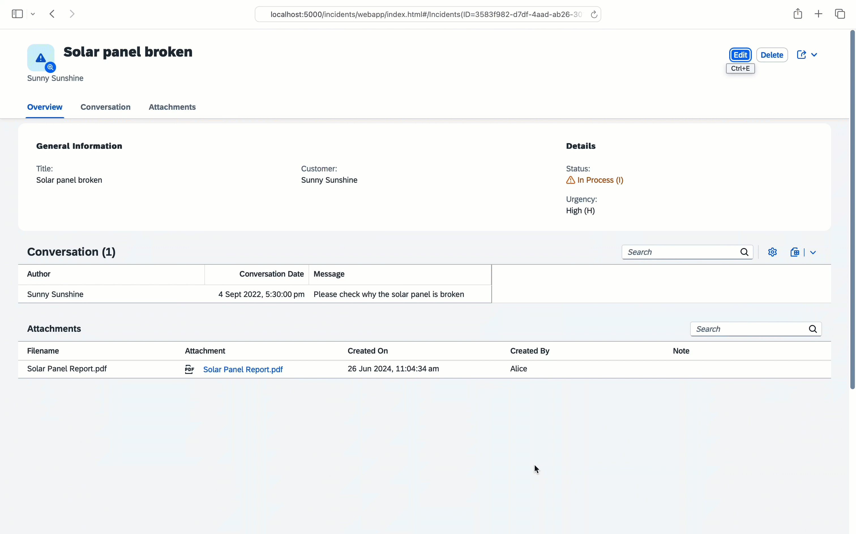This screenshot has width=856, height=534.
Task: Toggle the browser sidebar panel
Action: [x=17, y=14]
